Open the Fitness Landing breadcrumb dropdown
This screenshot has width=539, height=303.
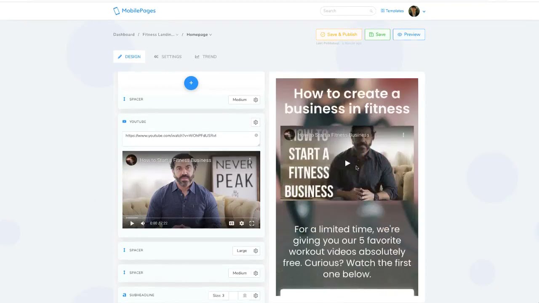(160, 35)
